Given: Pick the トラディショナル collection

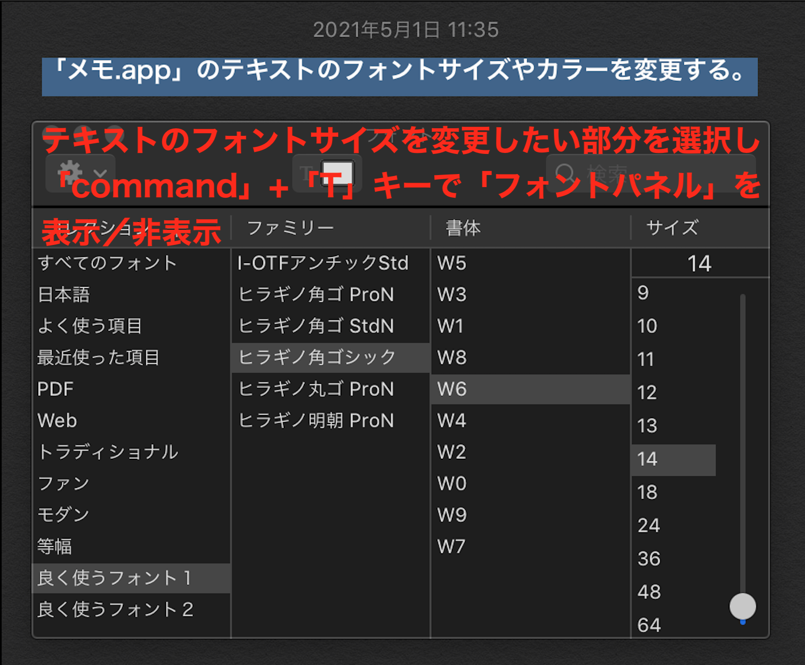Looking at the screenshot, I should 131,452.
